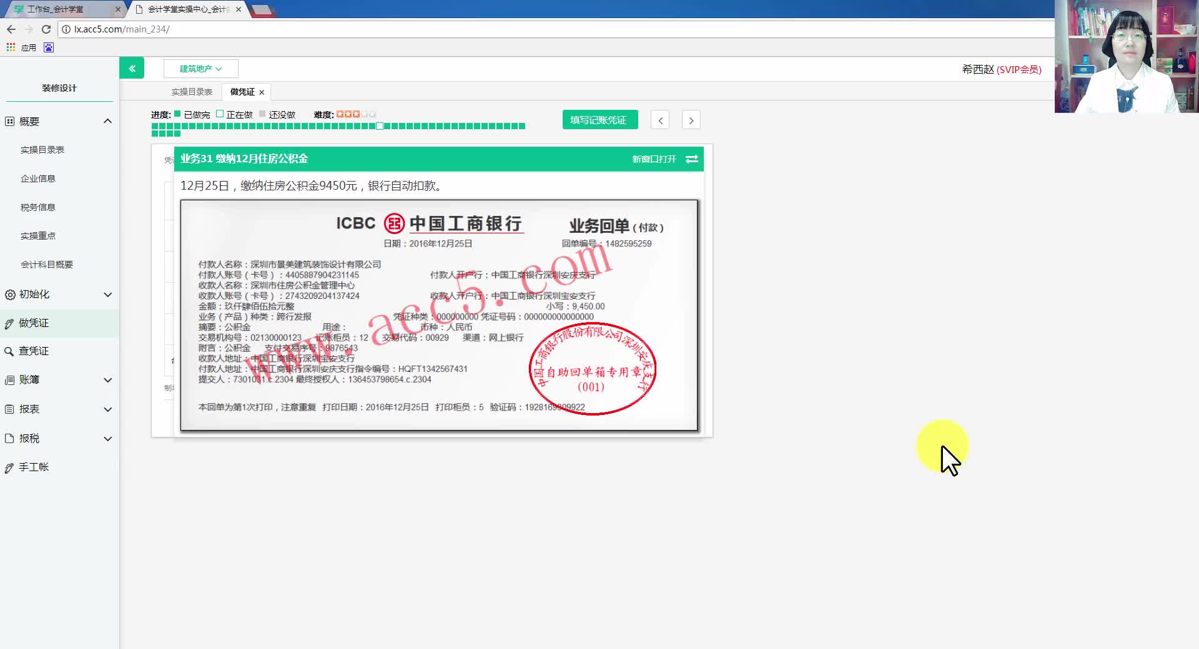The height and width of the screenshot is (649, 1199).
Task: Open the 建筑地产 dropdown
Action: click(200, 69)
